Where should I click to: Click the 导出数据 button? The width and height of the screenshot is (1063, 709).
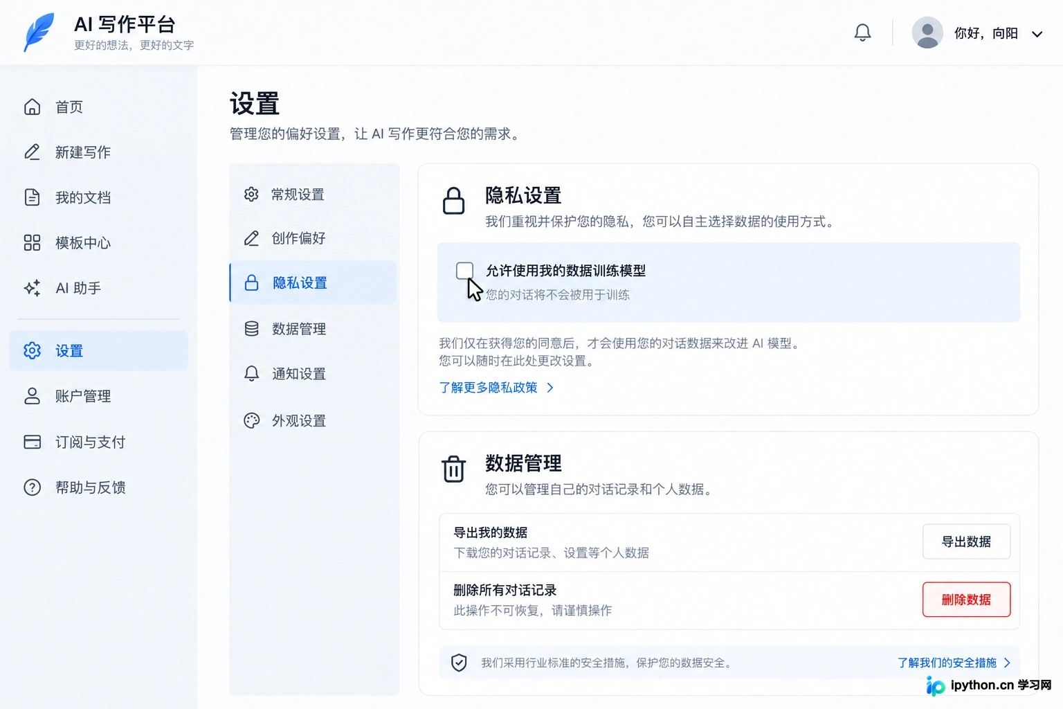pyautogui.click(x=966, y=541)
